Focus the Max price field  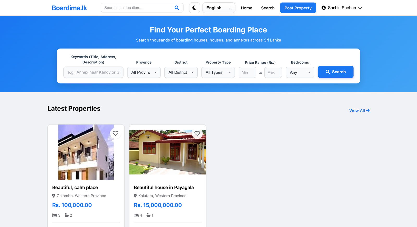click(x=273, y=72)
